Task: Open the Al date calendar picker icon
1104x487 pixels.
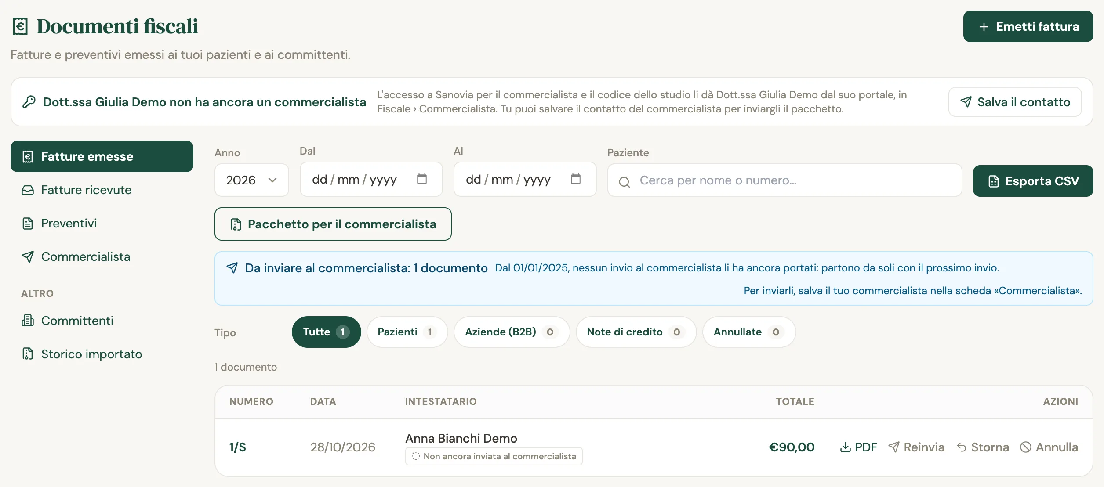Action: 576,179
